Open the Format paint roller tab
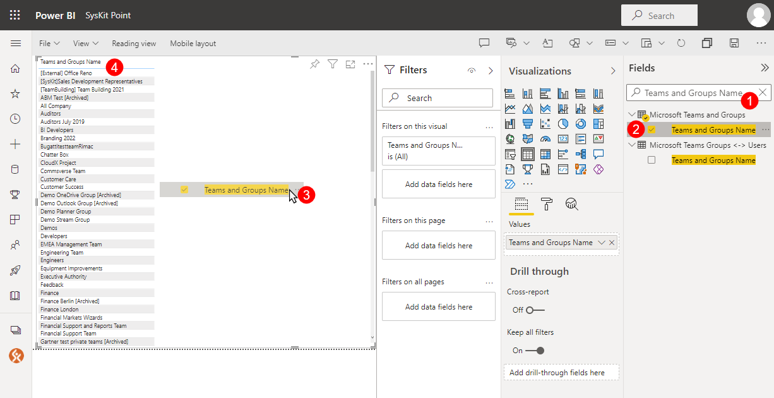 [547, 203]
